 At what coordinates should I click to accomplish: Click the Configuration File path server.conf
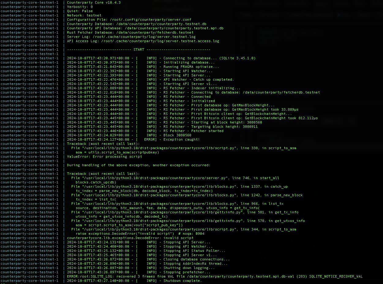pyautogui.click(x=129, y=20)
